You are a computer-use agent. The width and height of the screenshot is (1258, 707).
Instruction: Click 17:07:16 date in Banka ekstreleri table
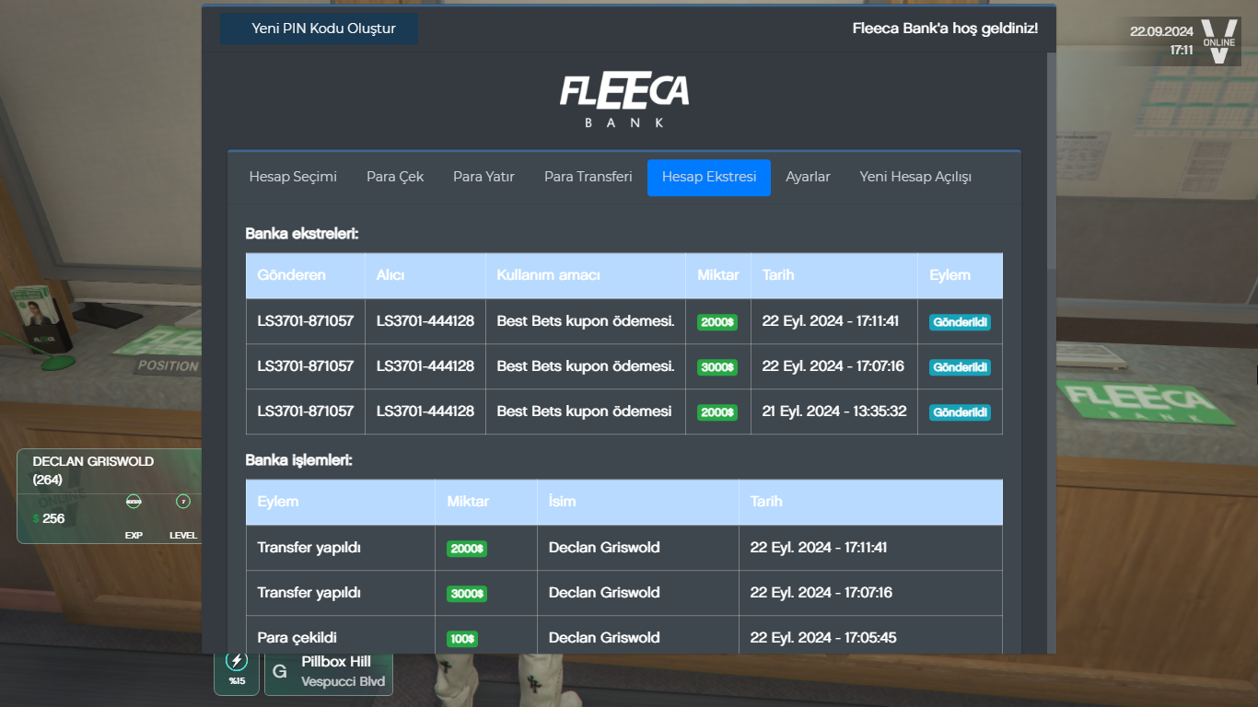click(x=833, y=366)
